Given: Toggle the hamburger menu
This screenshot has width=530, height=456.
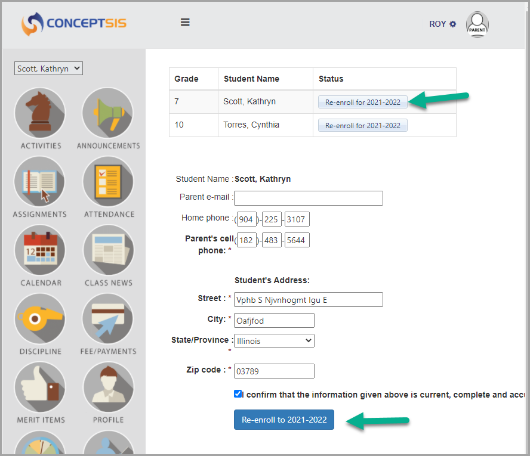Looking at the screenshot, I should 185,22.
